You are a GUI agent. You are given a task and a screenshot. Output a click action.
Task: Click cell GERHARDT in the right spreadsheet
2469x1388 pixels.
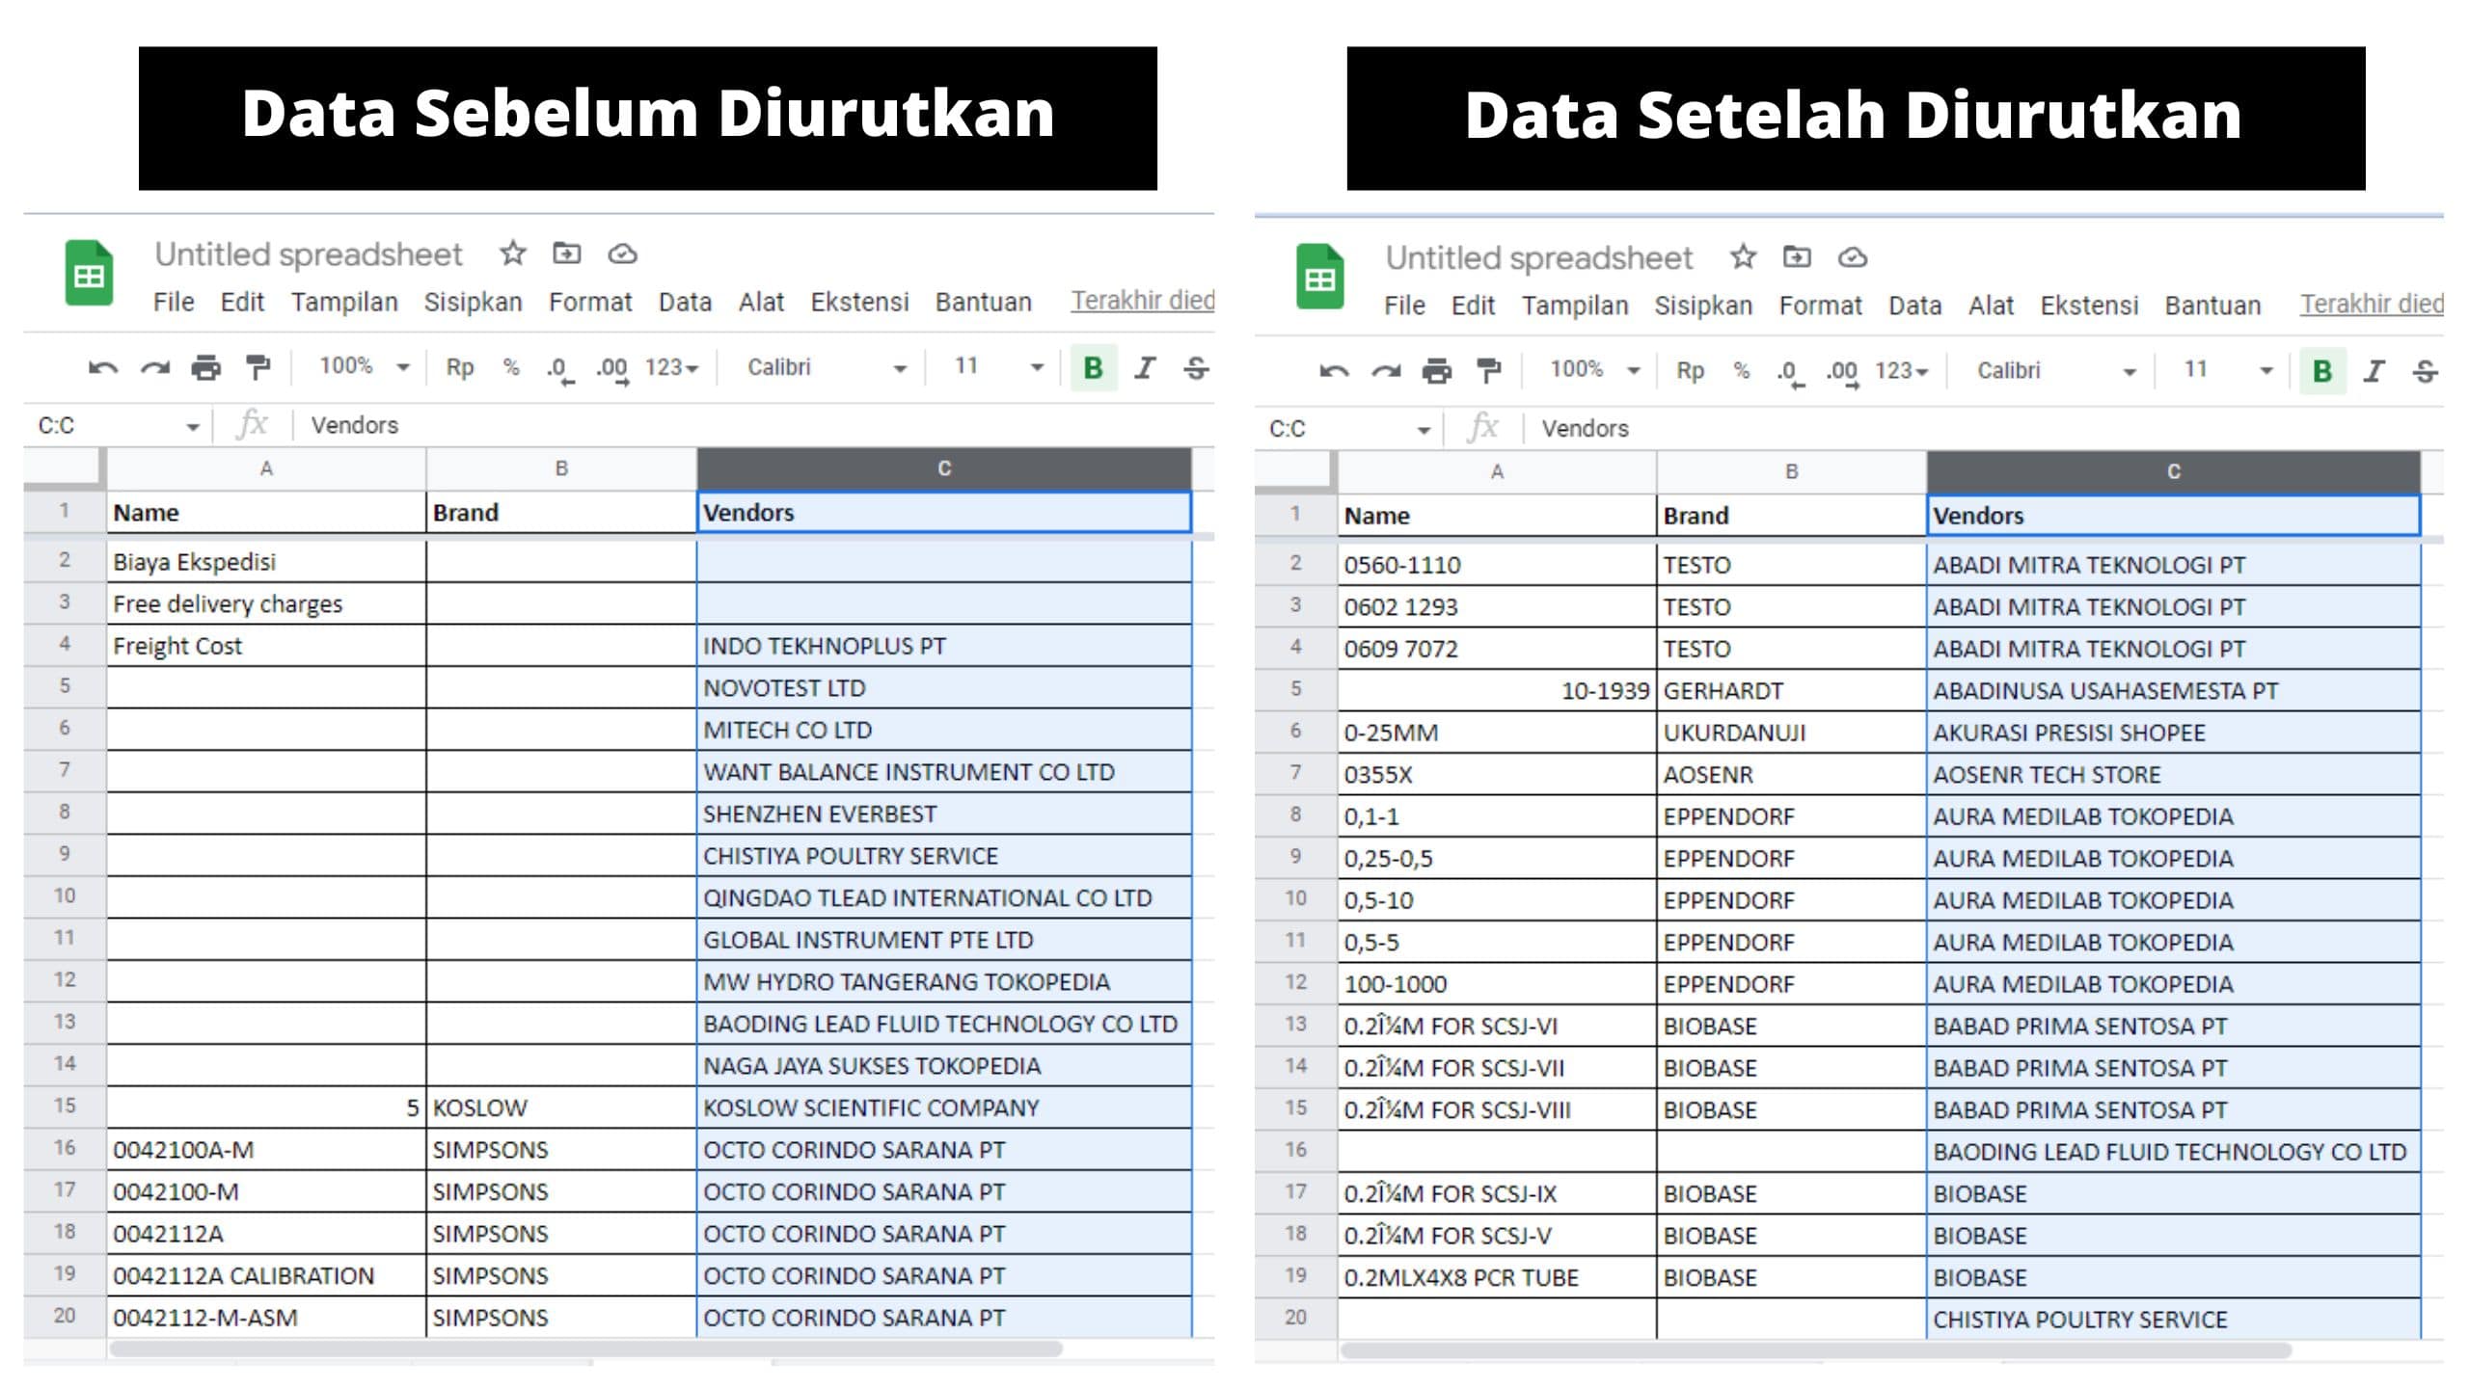pos(1792,691)
